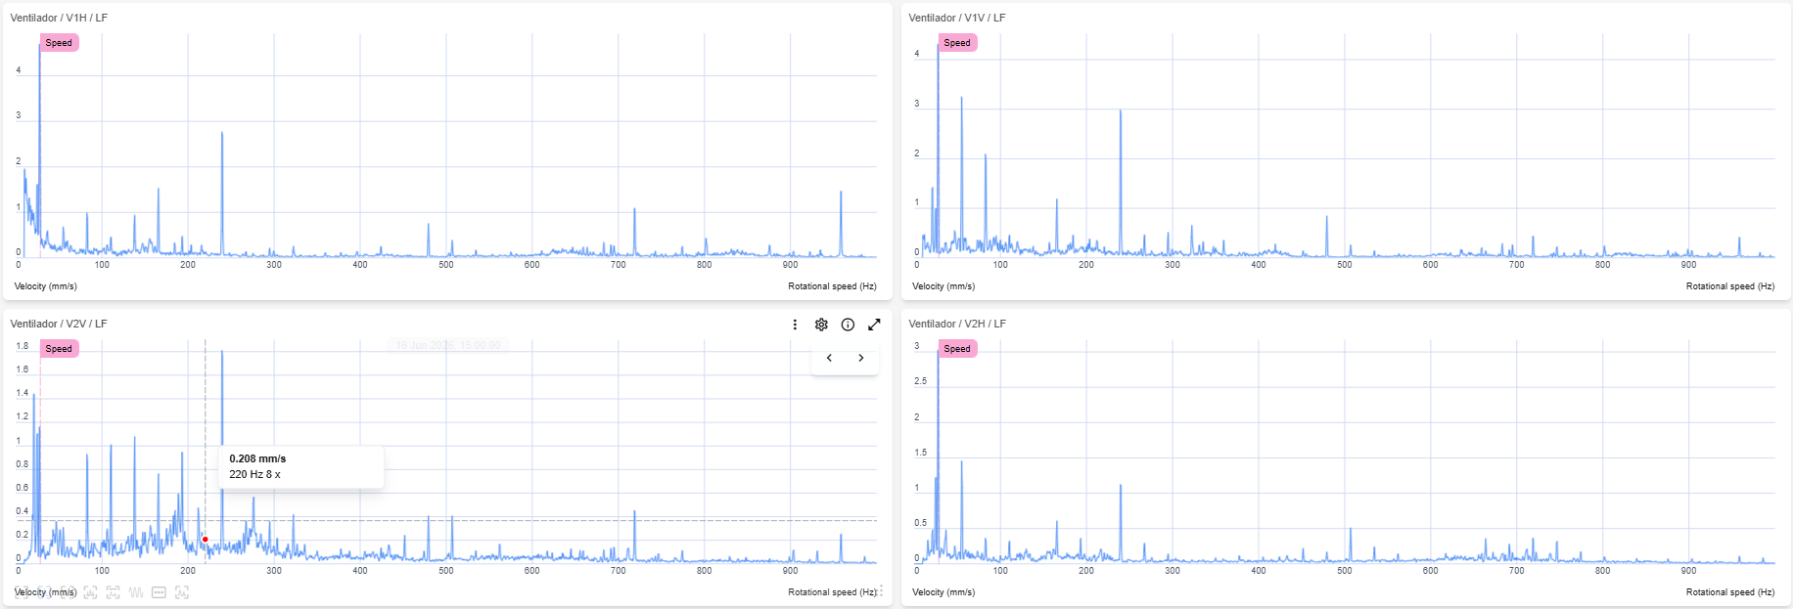The width and height of the screenshot is (1793, 609).
Task: Click the vertical dots handle at V2V panel corner
Action: coord(882,591)
